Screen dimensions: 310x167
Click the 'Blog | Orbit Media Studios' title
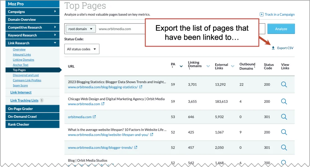click(x=88, y=160)
